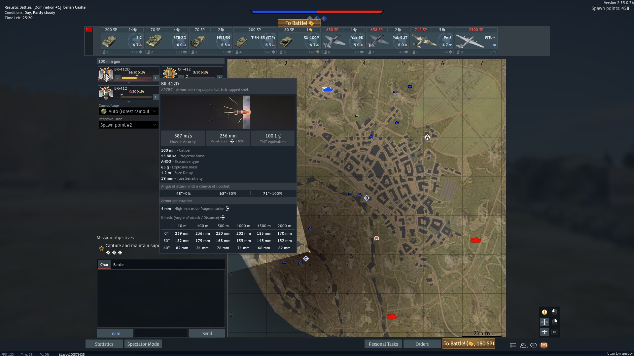Click the four-arrow map pan icon
The width and height of the screenshot is (634, 356).
coord(545,322)
